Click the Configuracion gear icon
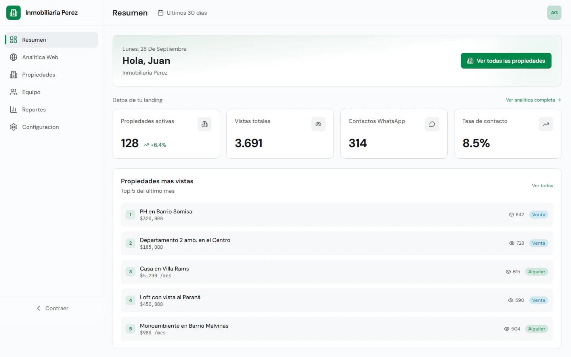 (x=13, y=127)
